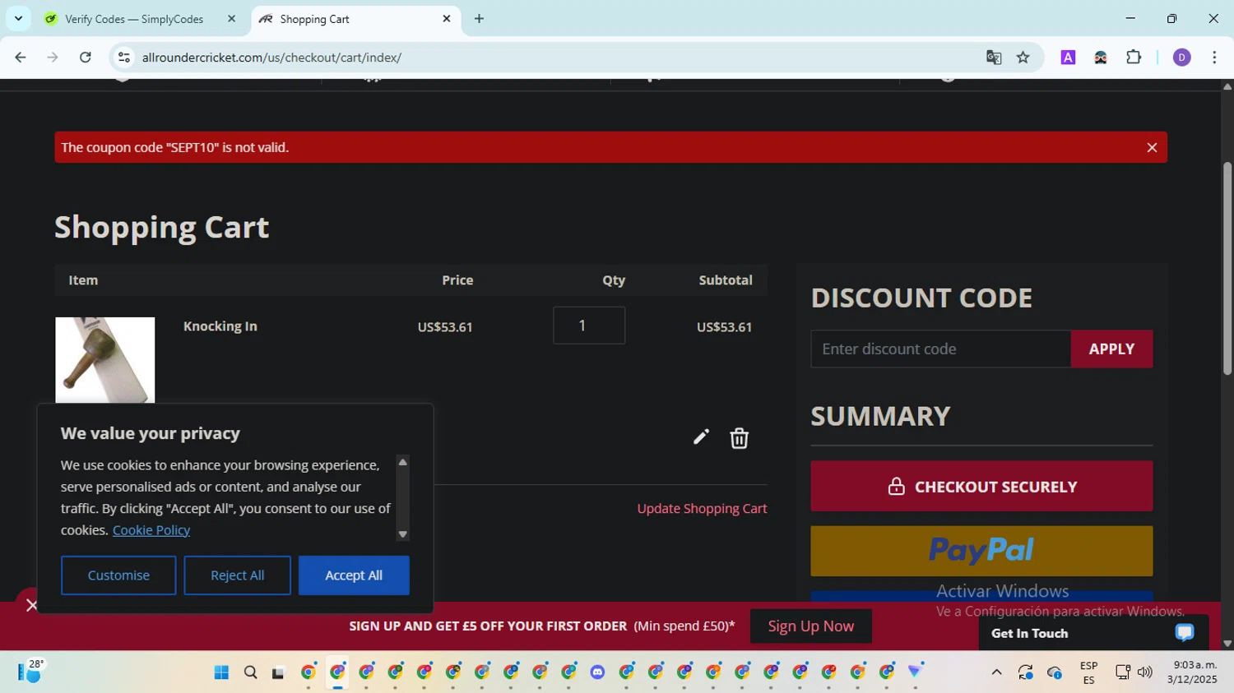Edit the Knocking In cart item

[701, 437]
